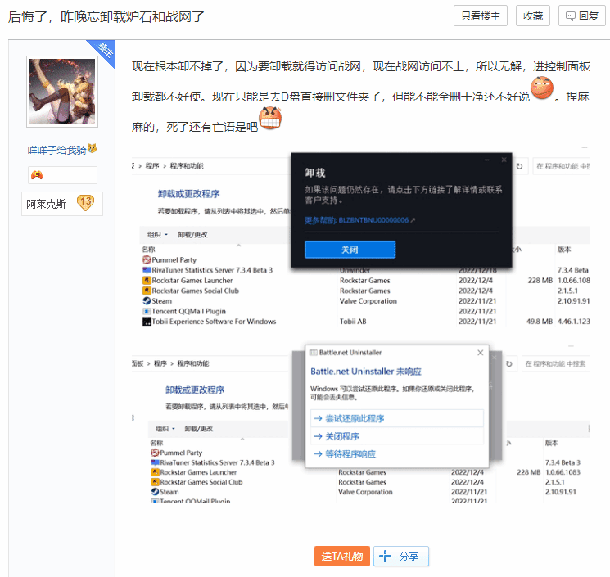610x577 pixels.
Task: Select Rockstar Games Social Club icon in the first list
Action: point(147,291)
